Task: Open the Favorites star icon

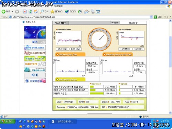Action: 52,11
